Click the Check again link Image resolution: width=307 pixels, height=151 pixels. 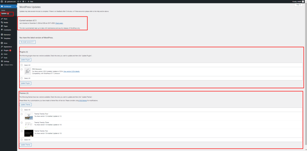(59, 23)
